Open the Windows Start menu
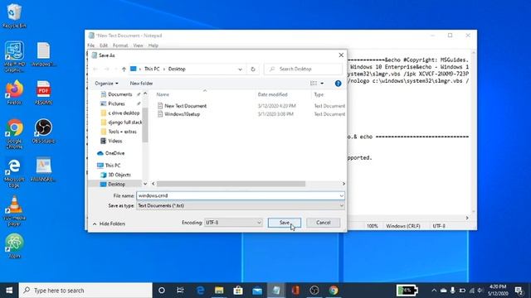This screenshot has height=298, width=531. [x=9, y=291]
